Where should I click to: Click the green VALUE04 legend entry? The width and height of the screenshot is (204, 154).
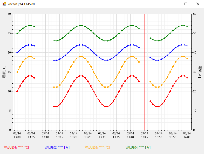138,148
